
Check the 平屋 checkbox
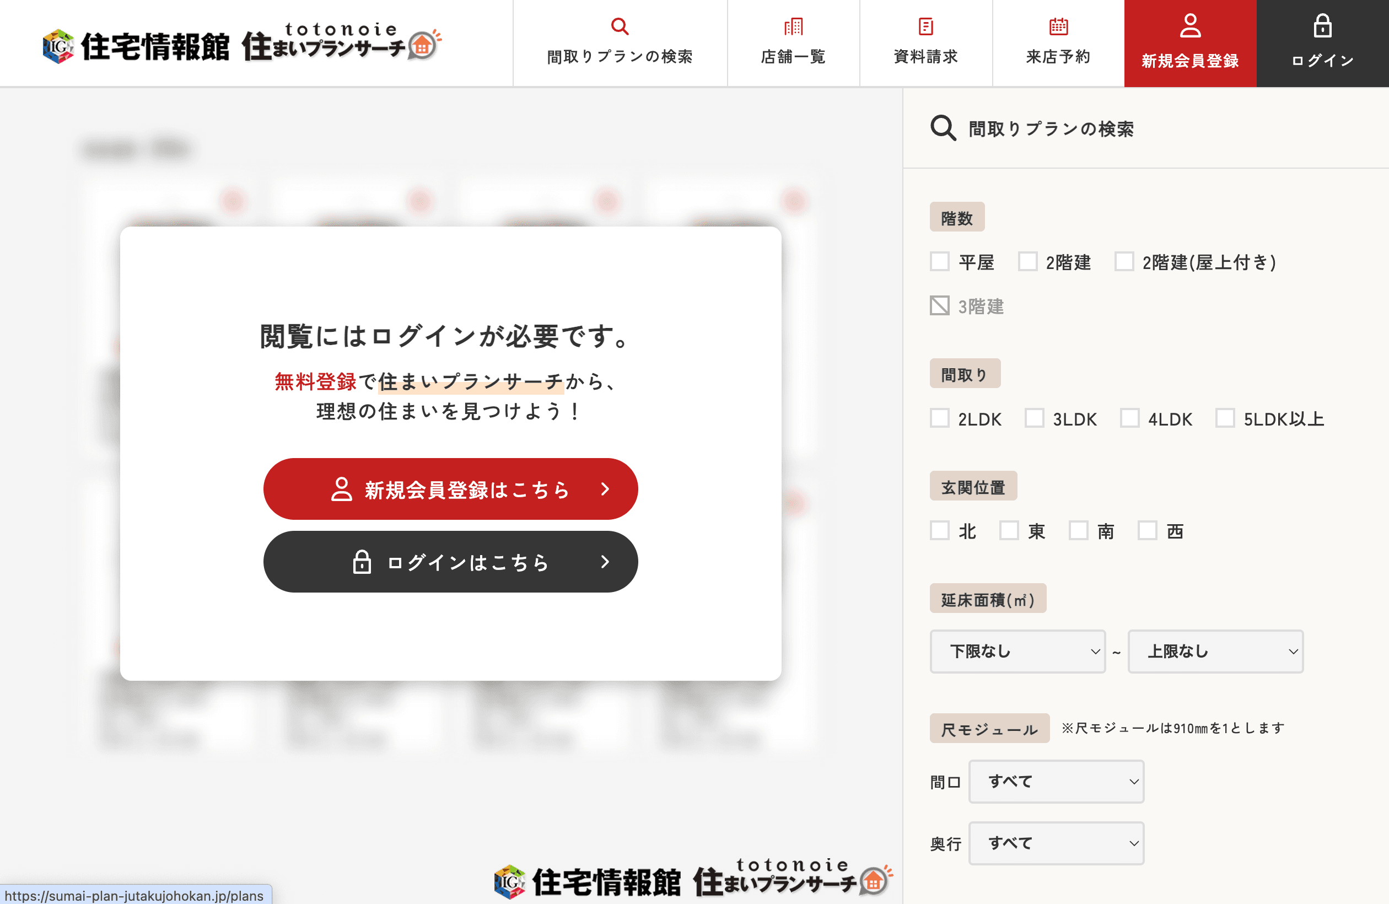[x=940, y=261]
